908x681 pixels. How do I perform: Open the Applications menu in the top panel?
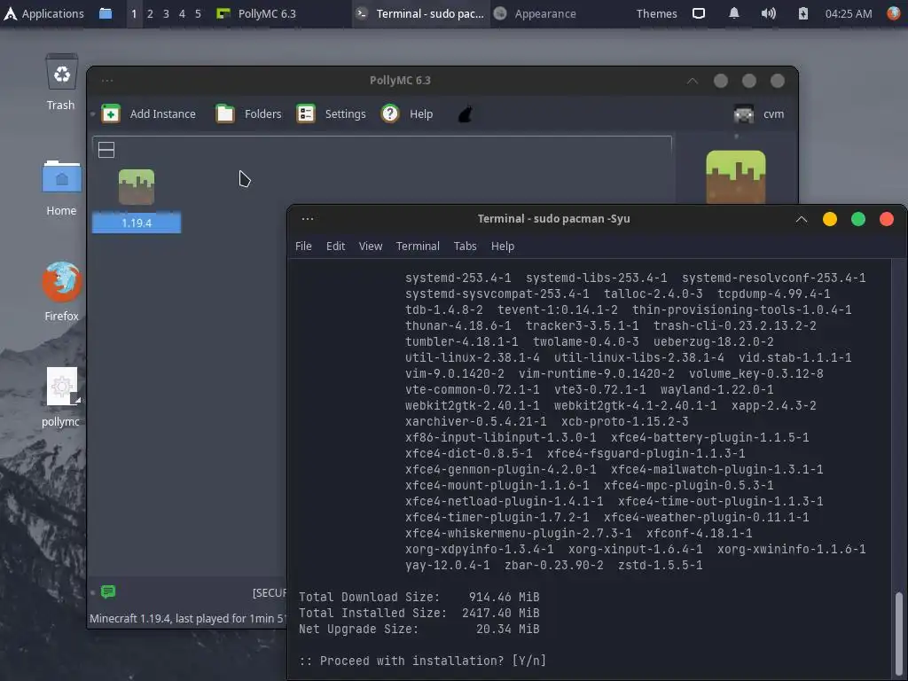(x=44, y=13)
